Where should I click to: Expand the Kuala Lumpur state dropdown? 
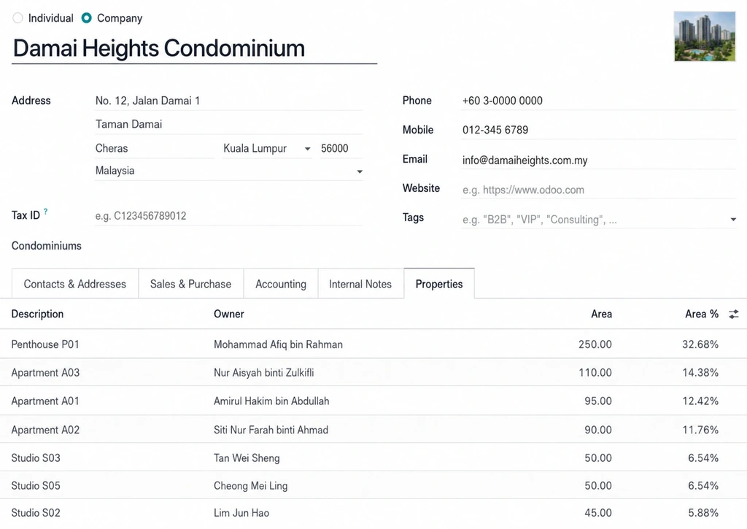pos(308,149)
